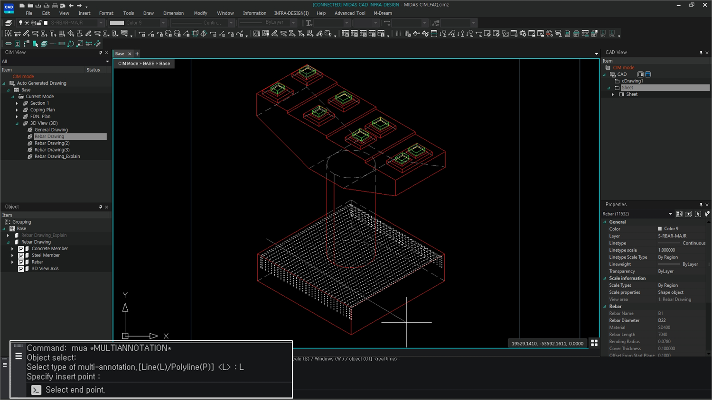The image size is (712, 400).
Task: Expand the Section 1 tree node
Action: (17, 103)
